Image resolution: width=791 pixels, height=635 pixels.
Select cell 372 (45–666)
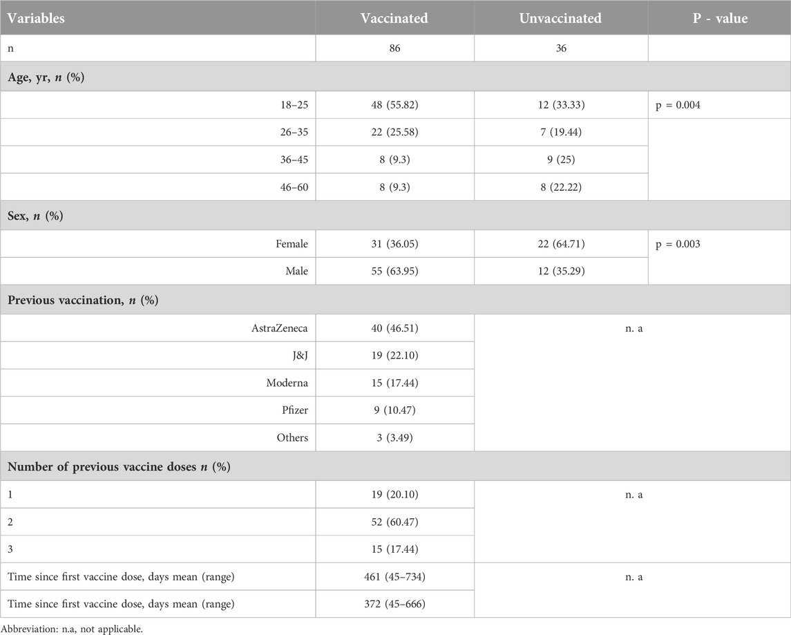point(394,604)
